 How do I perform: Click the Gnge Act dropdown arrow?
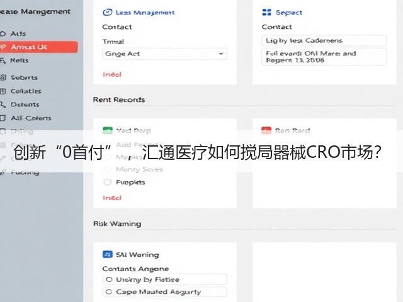coord(221,53)
